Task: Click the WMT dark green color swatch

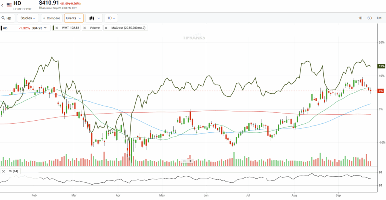Action: 53,28
